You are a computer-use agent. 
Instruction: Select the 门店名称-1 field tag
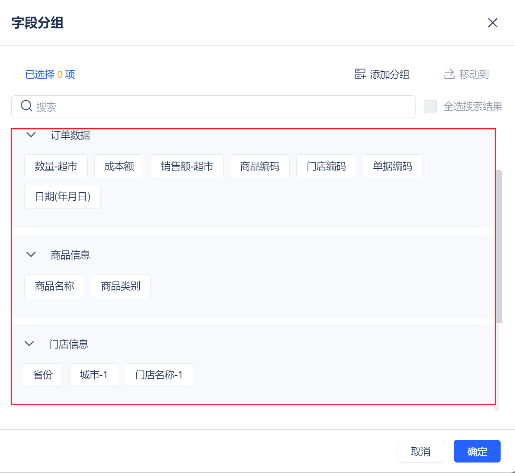159,375
